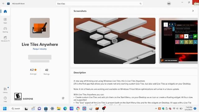This screenshot has width=199, height=112.
Task: Click the app title 'Live Tiles Anywhere'
Action: tap(40, 44)
